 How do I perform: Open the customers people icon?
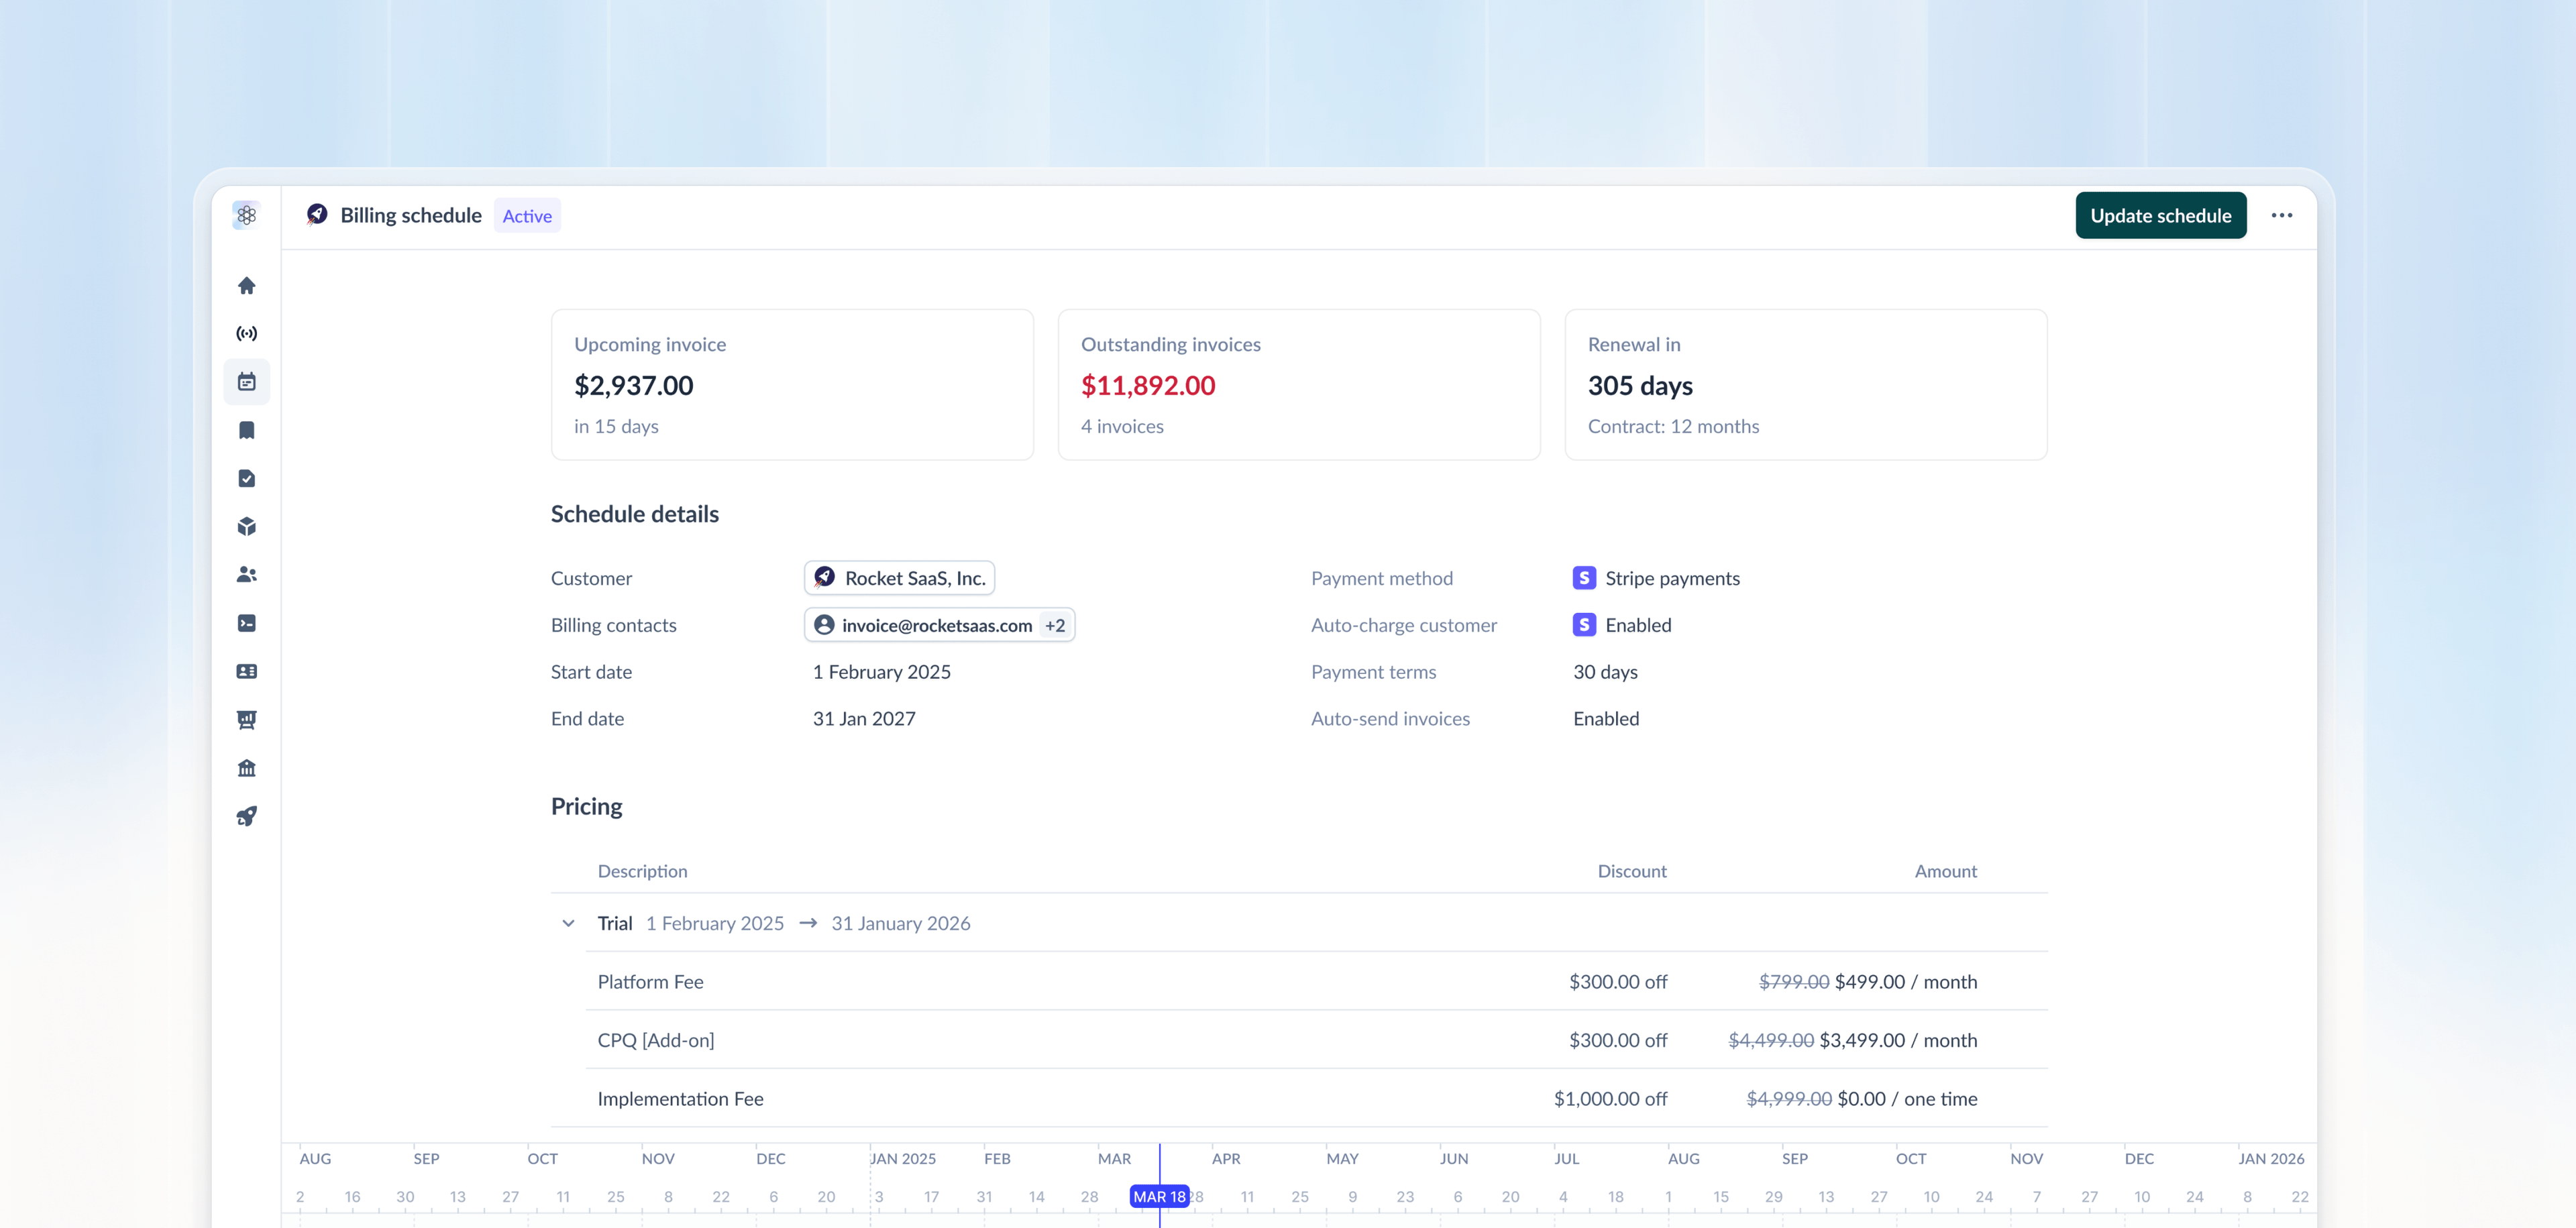click(246, 574)
